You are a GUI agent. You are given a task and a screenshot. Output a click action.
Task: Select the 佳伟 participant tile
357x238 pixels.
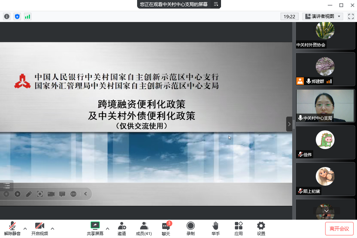325,142
